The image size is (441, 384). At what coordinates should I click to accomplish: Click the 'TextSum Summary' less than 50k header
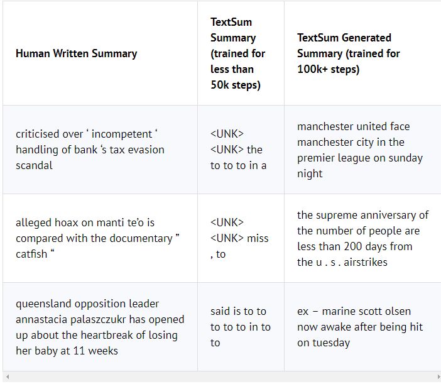(x=238, y=53)
